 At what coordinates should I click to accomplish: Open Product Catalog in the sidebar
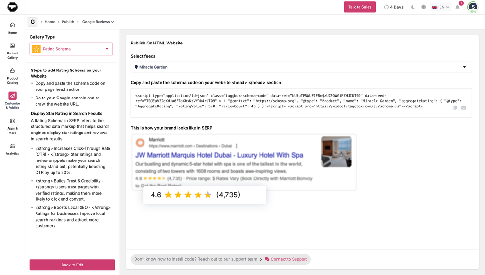tap(12, 76)
